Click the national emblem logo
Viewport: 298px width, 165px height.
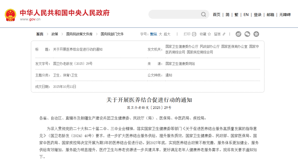(10, 15)
